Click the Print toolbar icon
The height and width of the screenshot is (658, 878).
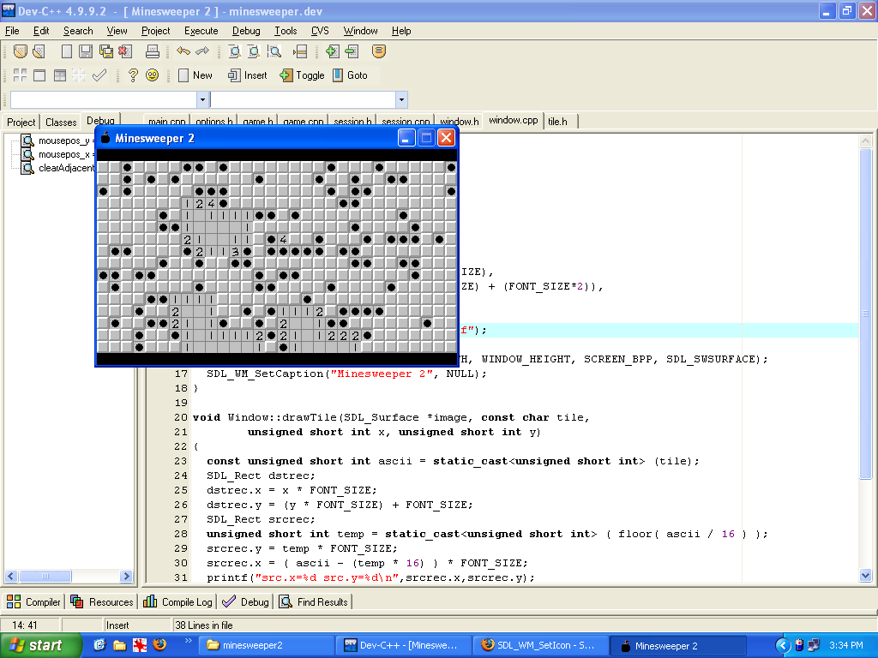(x=153, y=52)
